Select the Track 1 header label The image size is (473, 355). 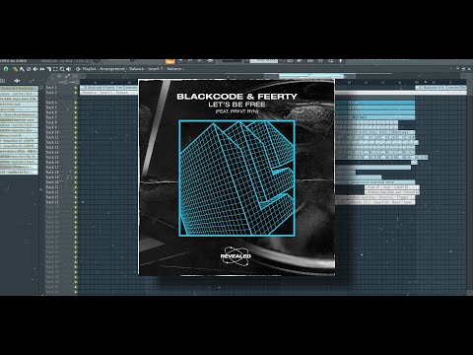[51, 88]
